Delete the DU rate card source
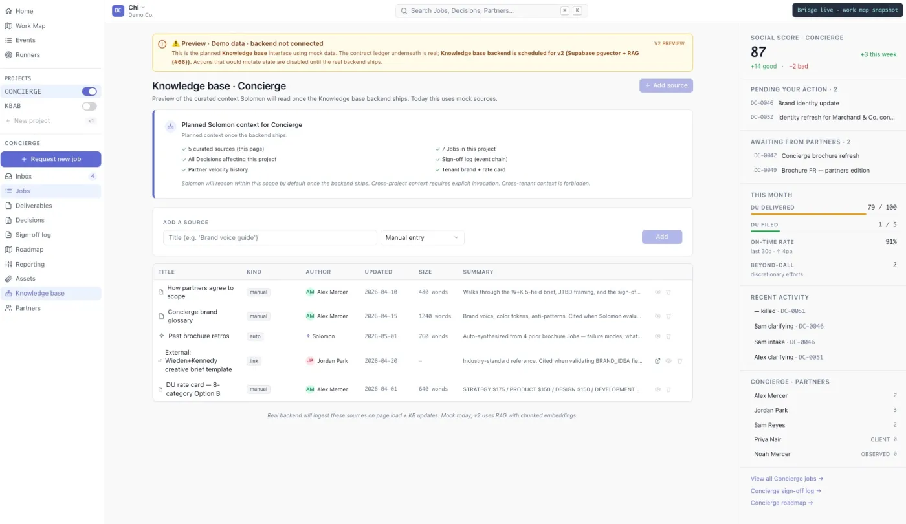Screen dimensions: 906x524 click(668, 389)
